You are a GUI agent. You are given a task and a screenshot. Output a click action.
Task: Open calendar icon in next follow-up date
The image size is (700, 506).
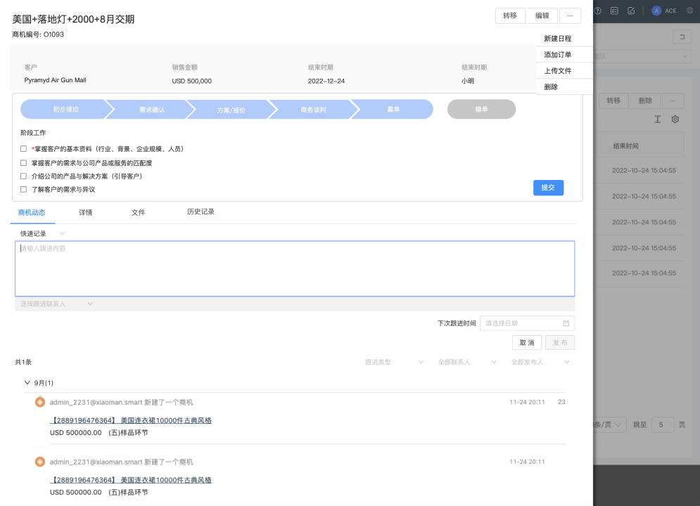(x=566, y=323)
